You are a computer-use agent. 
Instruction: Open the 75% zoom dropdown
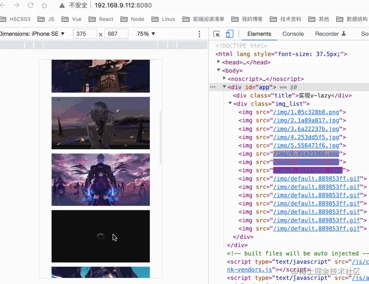[x=146, y=34]
